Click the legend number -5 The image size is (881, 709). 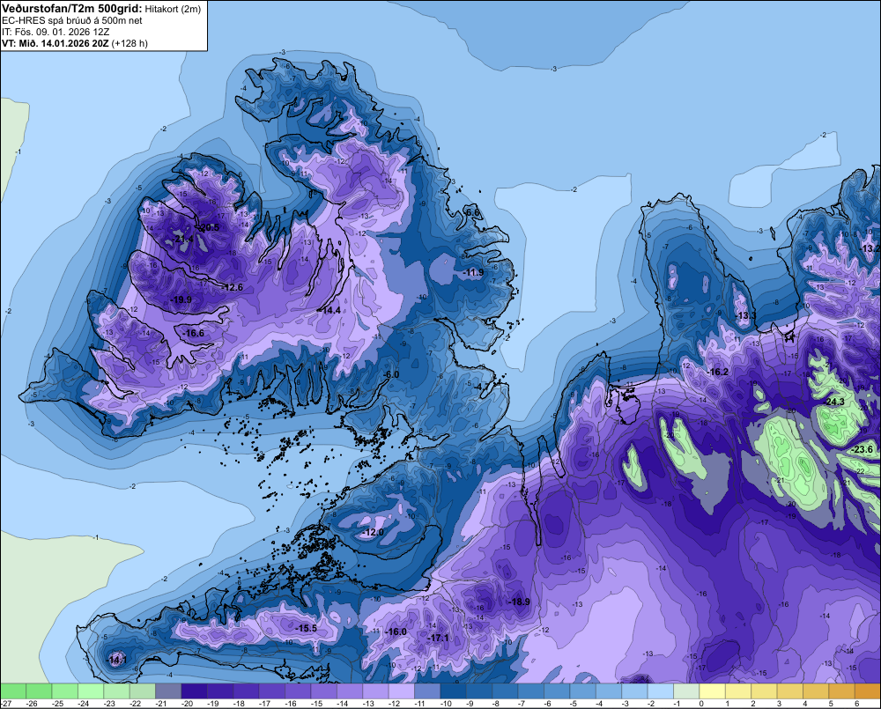click(x=574, y=704)
